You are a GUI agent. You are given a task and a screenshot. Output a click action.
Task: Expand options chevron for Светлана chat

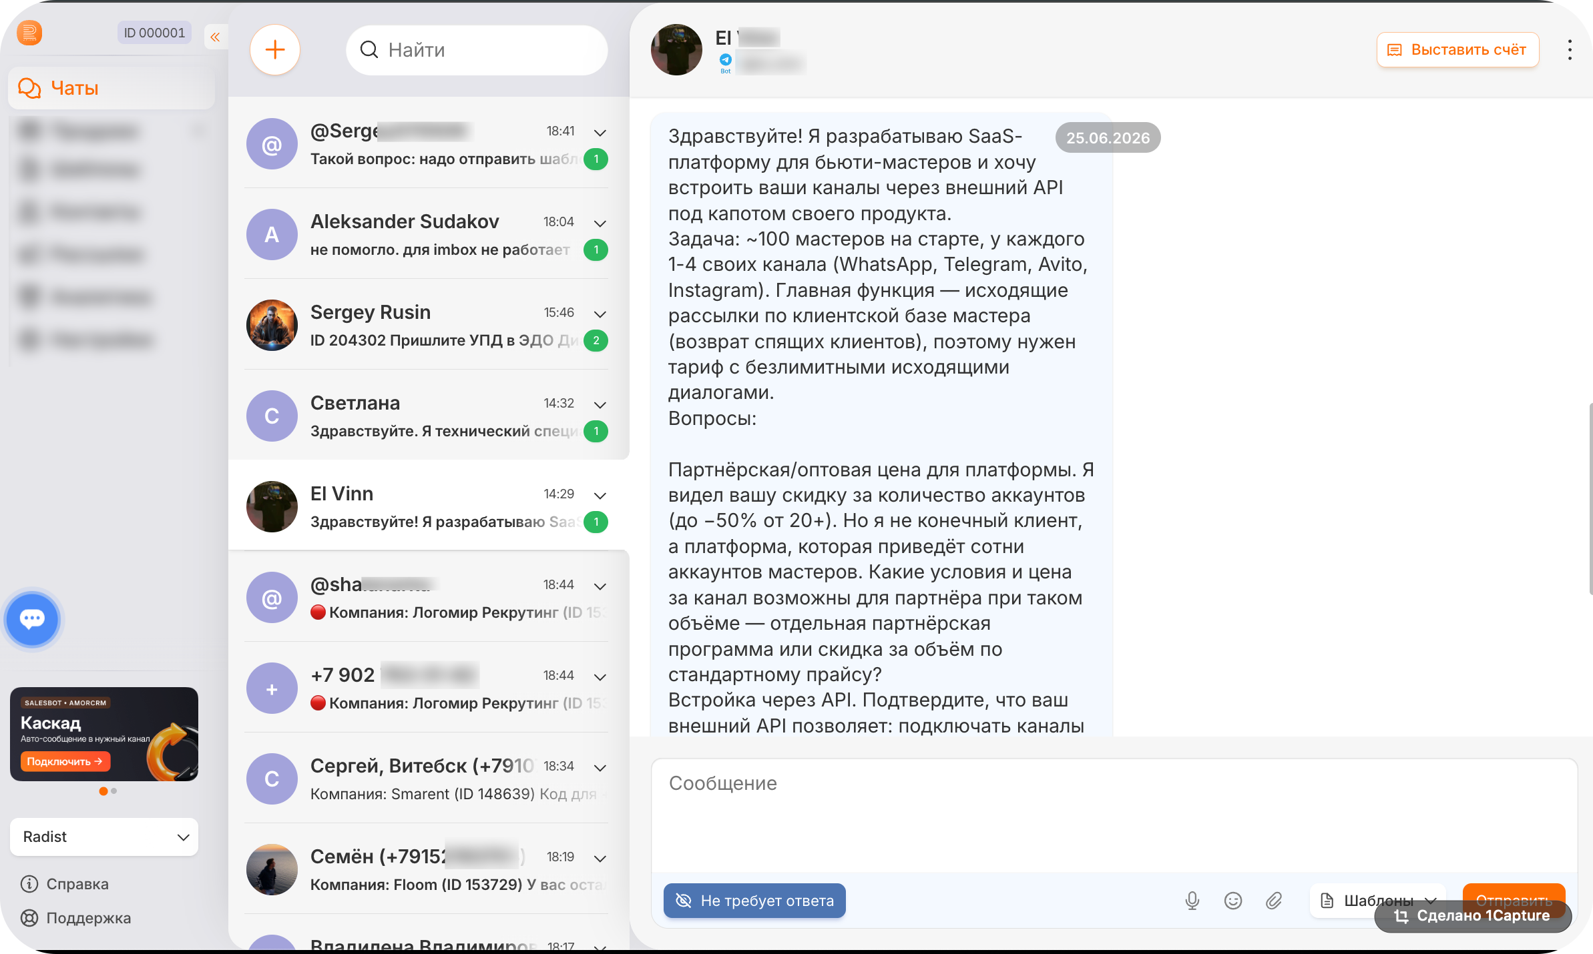tap(600, 404)
